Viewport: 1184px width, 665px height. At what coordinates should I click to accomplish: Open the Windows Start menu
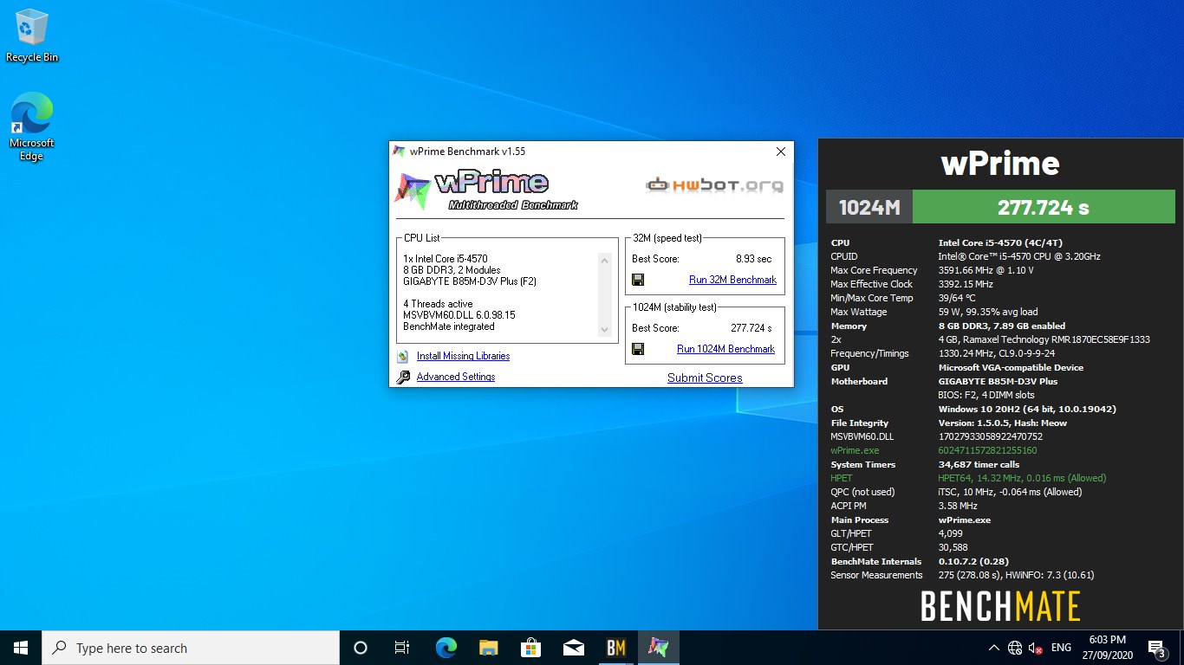point(21,648)
